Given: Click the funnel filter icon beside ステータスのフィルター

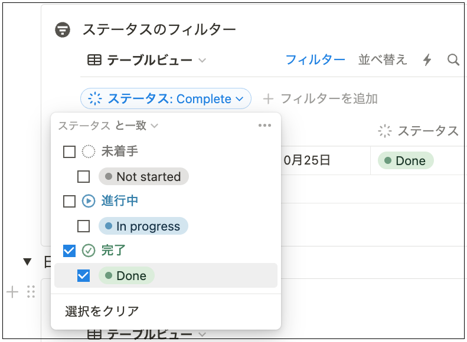Looking at the screenshot, I should point(63,29).
